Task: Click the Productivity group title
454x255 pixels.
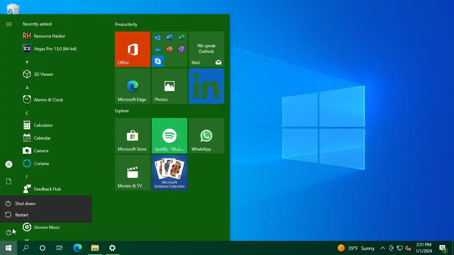Action: point(126,24)
